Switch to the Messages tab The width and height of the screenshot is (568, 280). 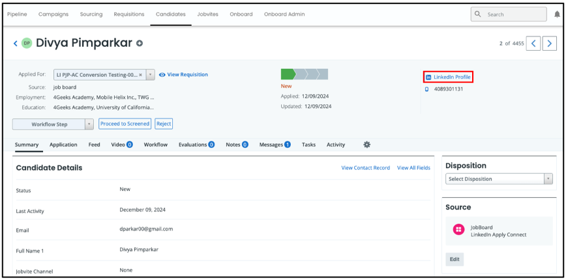tap(275, 145)
